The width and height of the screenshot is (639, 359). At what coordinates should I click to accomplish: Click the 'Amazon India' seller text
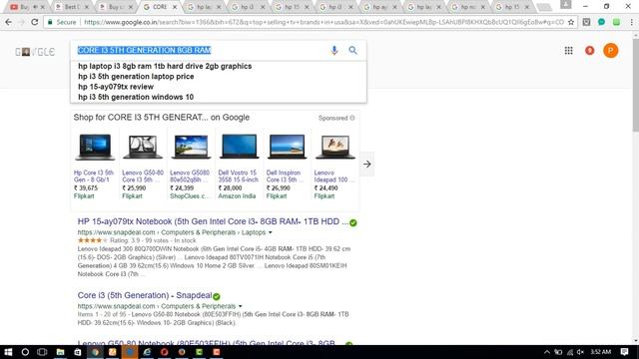pyautogui.click(x=237, y=196)
